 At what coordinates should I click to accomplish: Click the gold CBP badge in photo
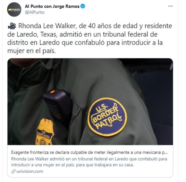tap(45, 132)
